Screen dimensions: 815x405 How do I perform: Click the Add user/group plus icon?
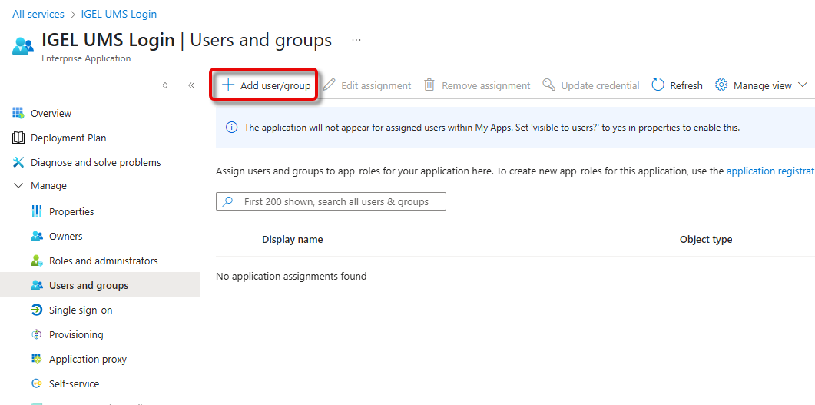click(228, 85)
